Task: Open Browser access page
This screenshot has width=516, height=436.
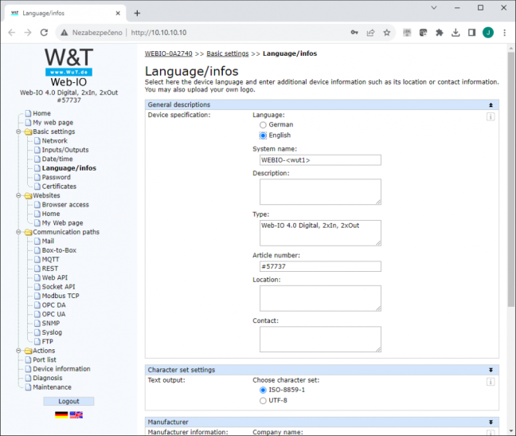Action: (x=65, y=205)
